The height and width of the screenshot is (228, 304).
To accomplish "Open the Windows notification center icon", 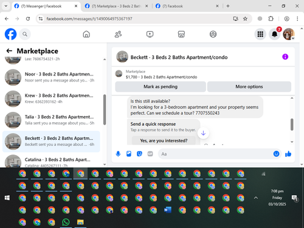I will [294, 198].
